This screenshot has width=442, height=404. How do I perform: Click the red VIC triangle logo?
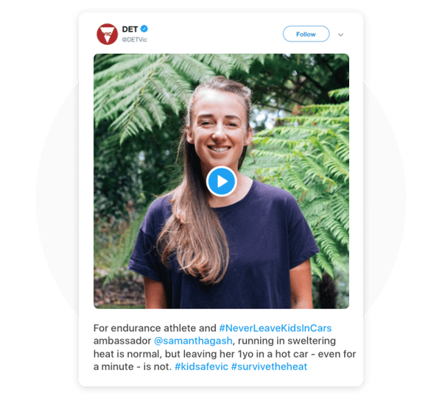pyautogui.click(x=107, y=35)
